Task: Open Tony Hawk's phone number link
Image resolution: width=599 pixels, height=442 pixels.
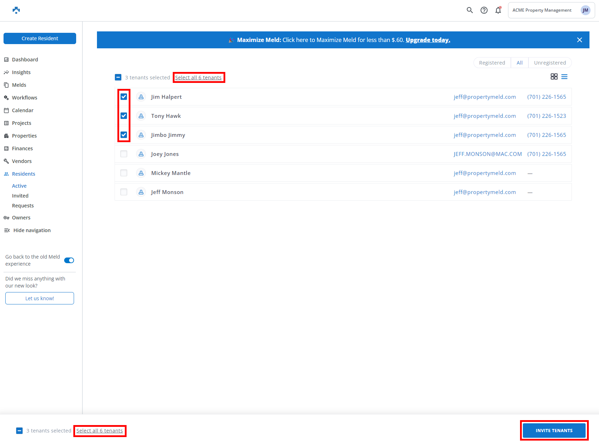Action: click(546, 116)
